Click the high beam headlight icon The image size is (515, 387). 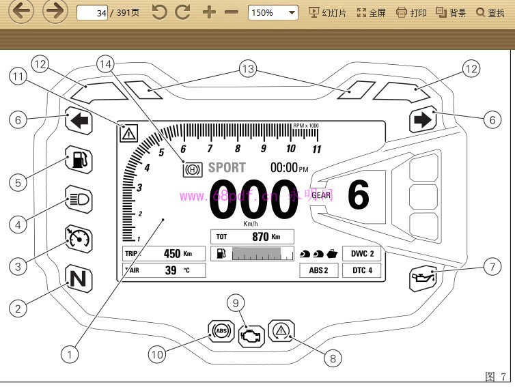pos(79,200)
